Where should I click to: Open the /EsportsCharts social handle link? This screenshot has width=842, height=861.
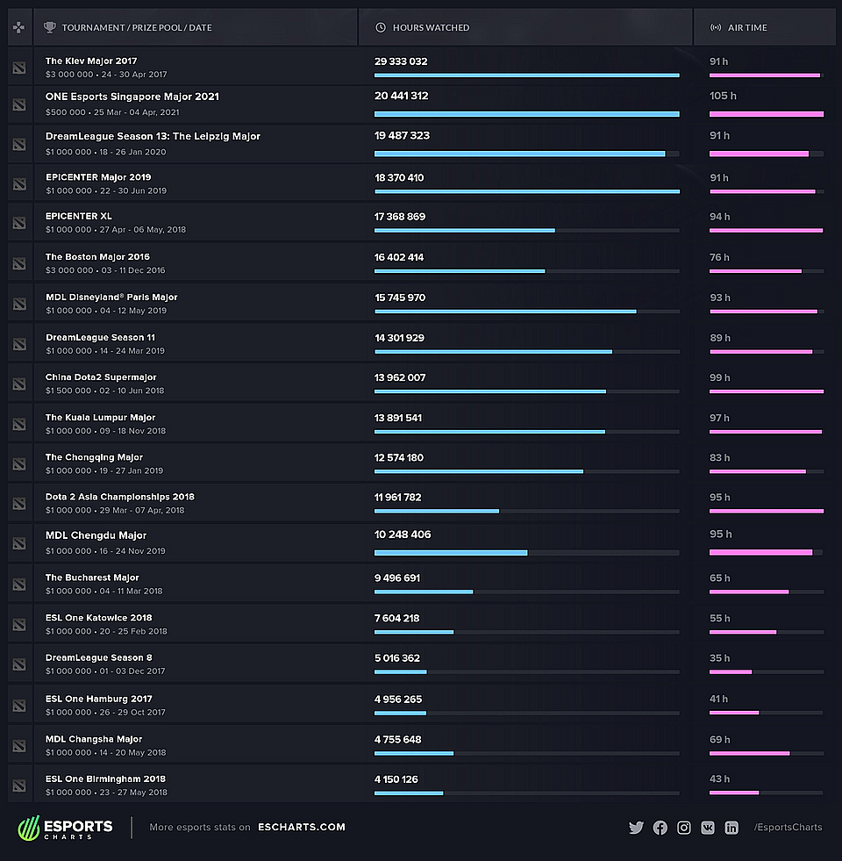(788, 827)
